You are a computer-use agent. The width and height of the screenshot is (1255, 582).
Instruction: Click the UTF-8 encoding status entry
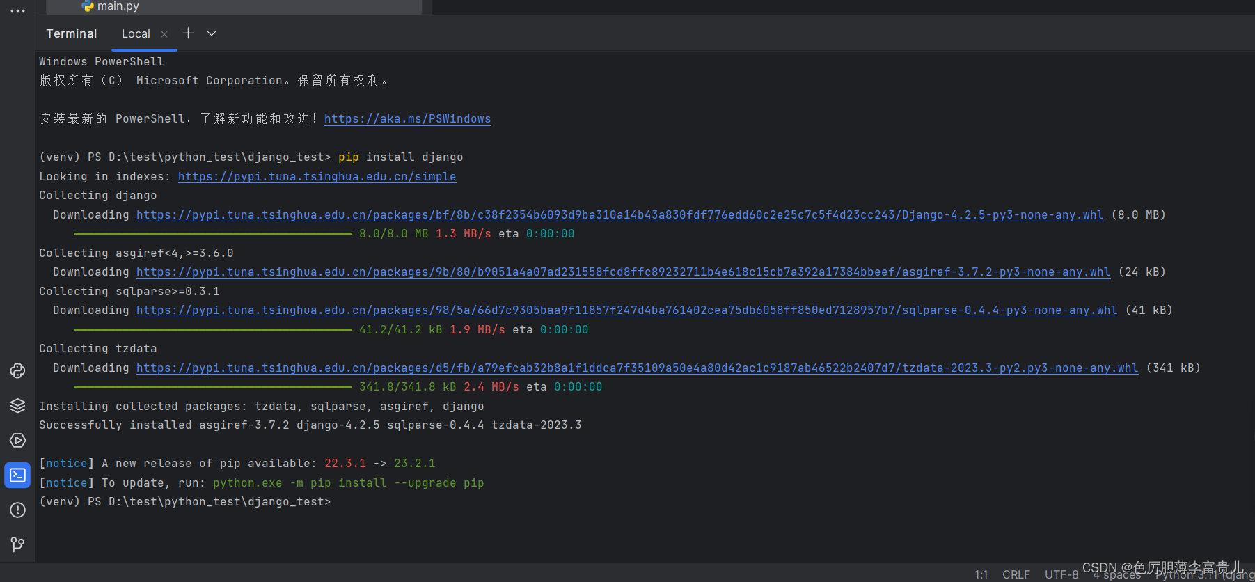[x=1061, y=574]
